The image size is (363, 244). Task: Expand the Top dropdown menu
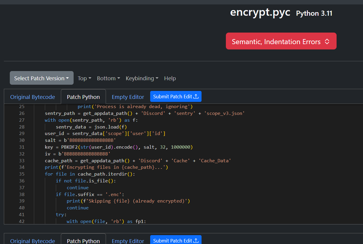point(85,78)
